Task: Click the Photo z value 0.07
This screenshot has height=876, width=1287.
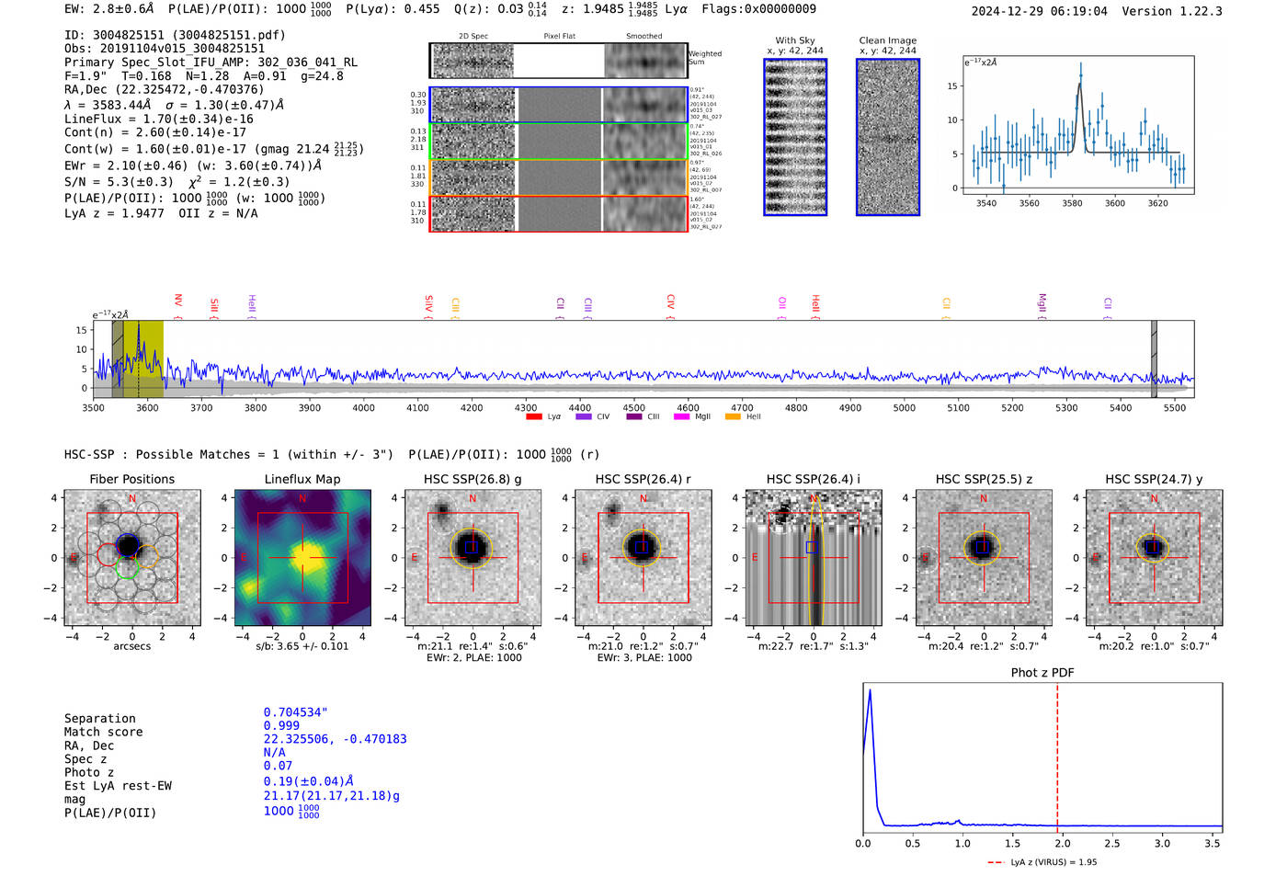Action: click(278, 766)
